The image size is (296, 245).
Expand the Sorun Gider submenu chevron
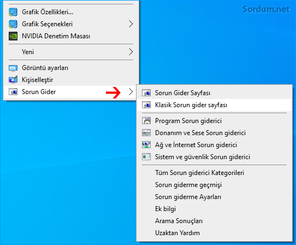[x=131, y=92]
